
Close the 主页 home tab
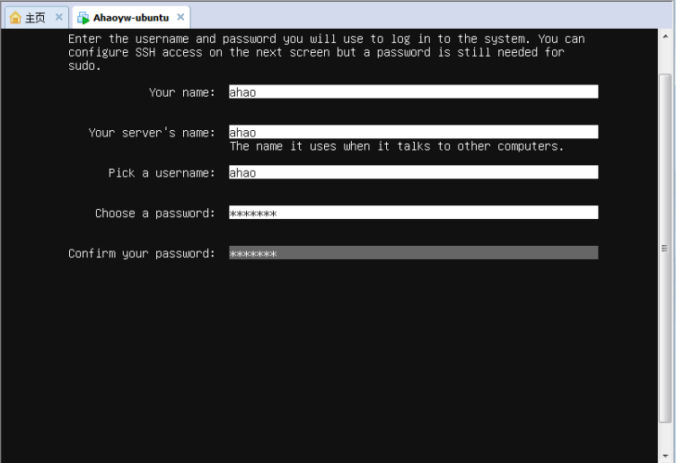[59, 17]
